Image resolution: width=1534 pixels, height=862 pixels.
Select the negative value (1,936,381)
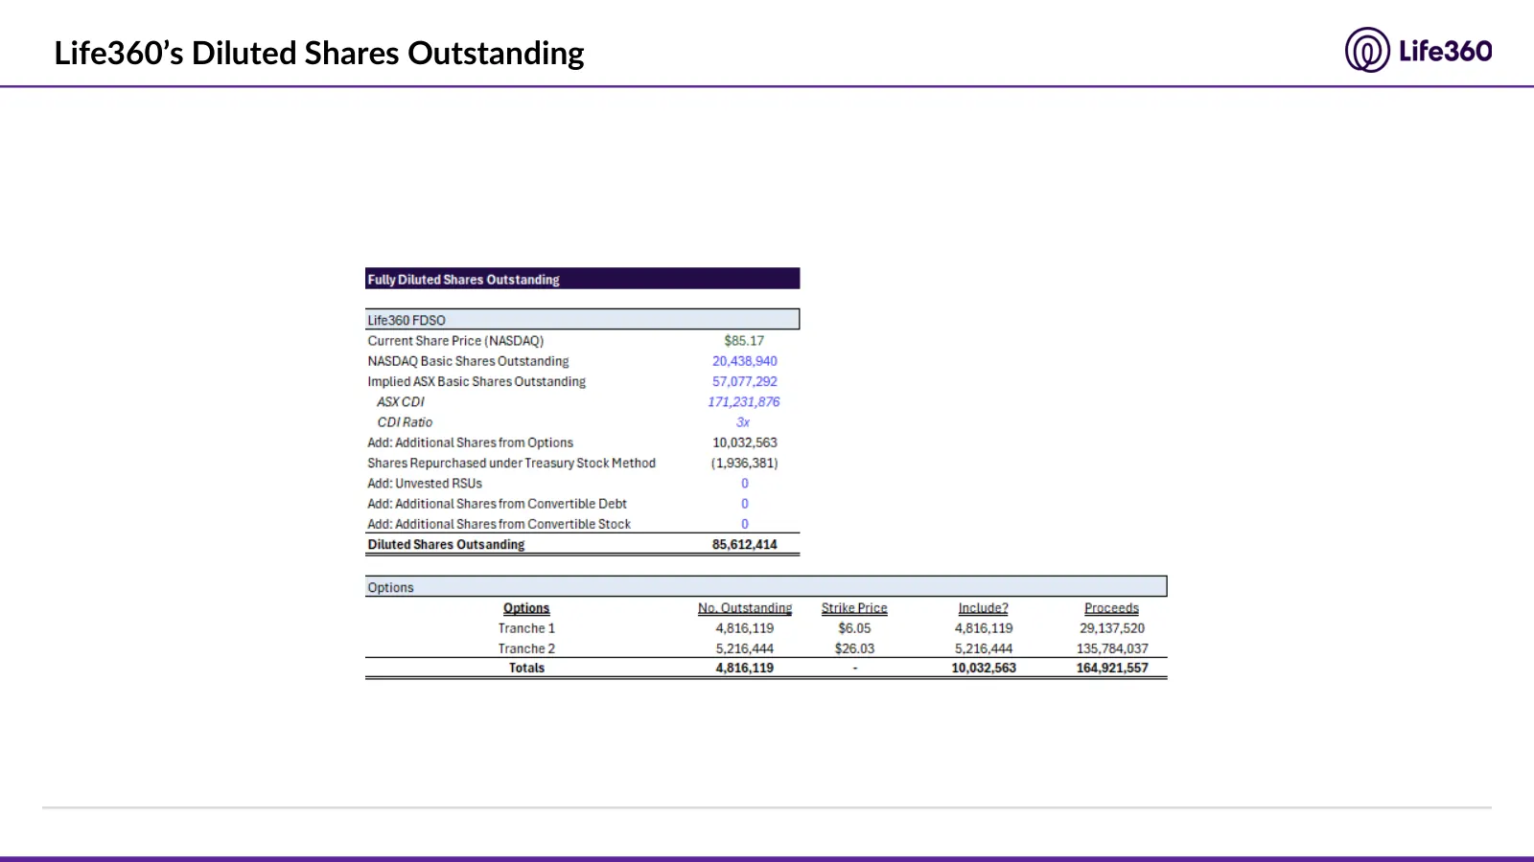point(744,463)
